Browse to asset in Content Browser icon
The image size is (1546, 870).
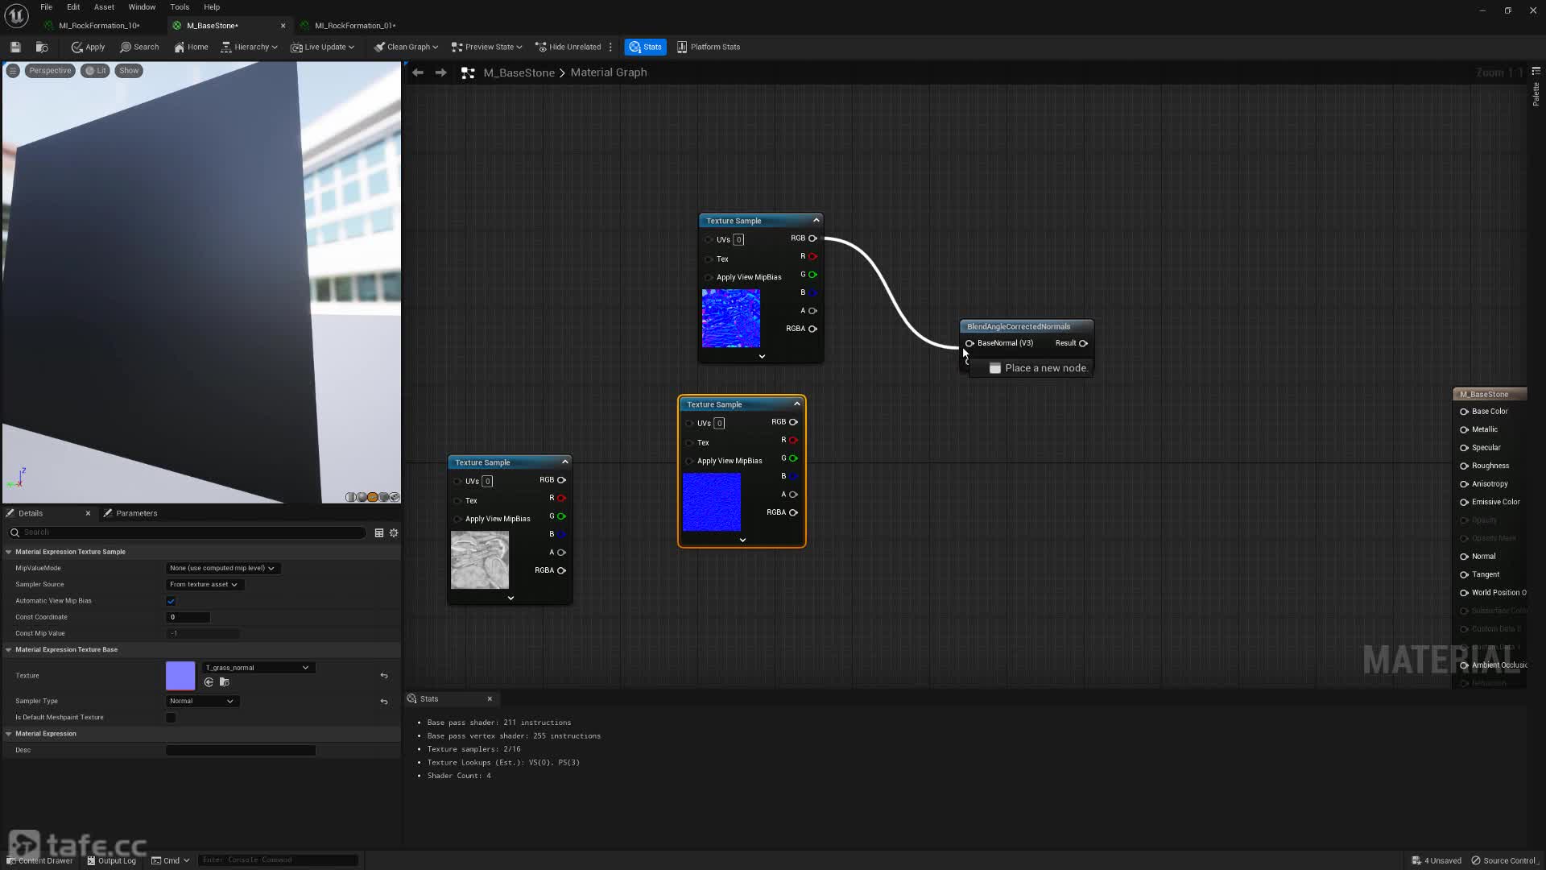pos(42,47)
